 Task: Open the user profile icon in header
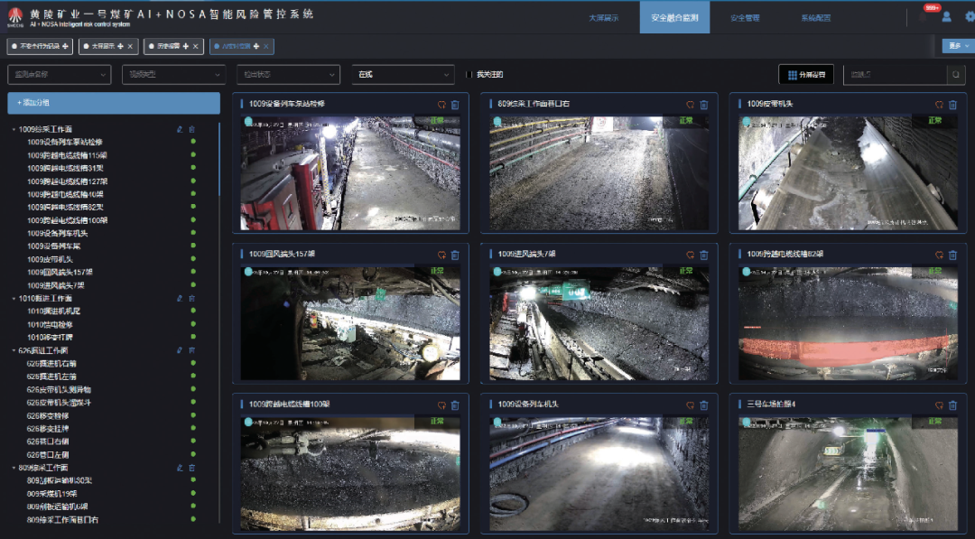coord(946,17)
